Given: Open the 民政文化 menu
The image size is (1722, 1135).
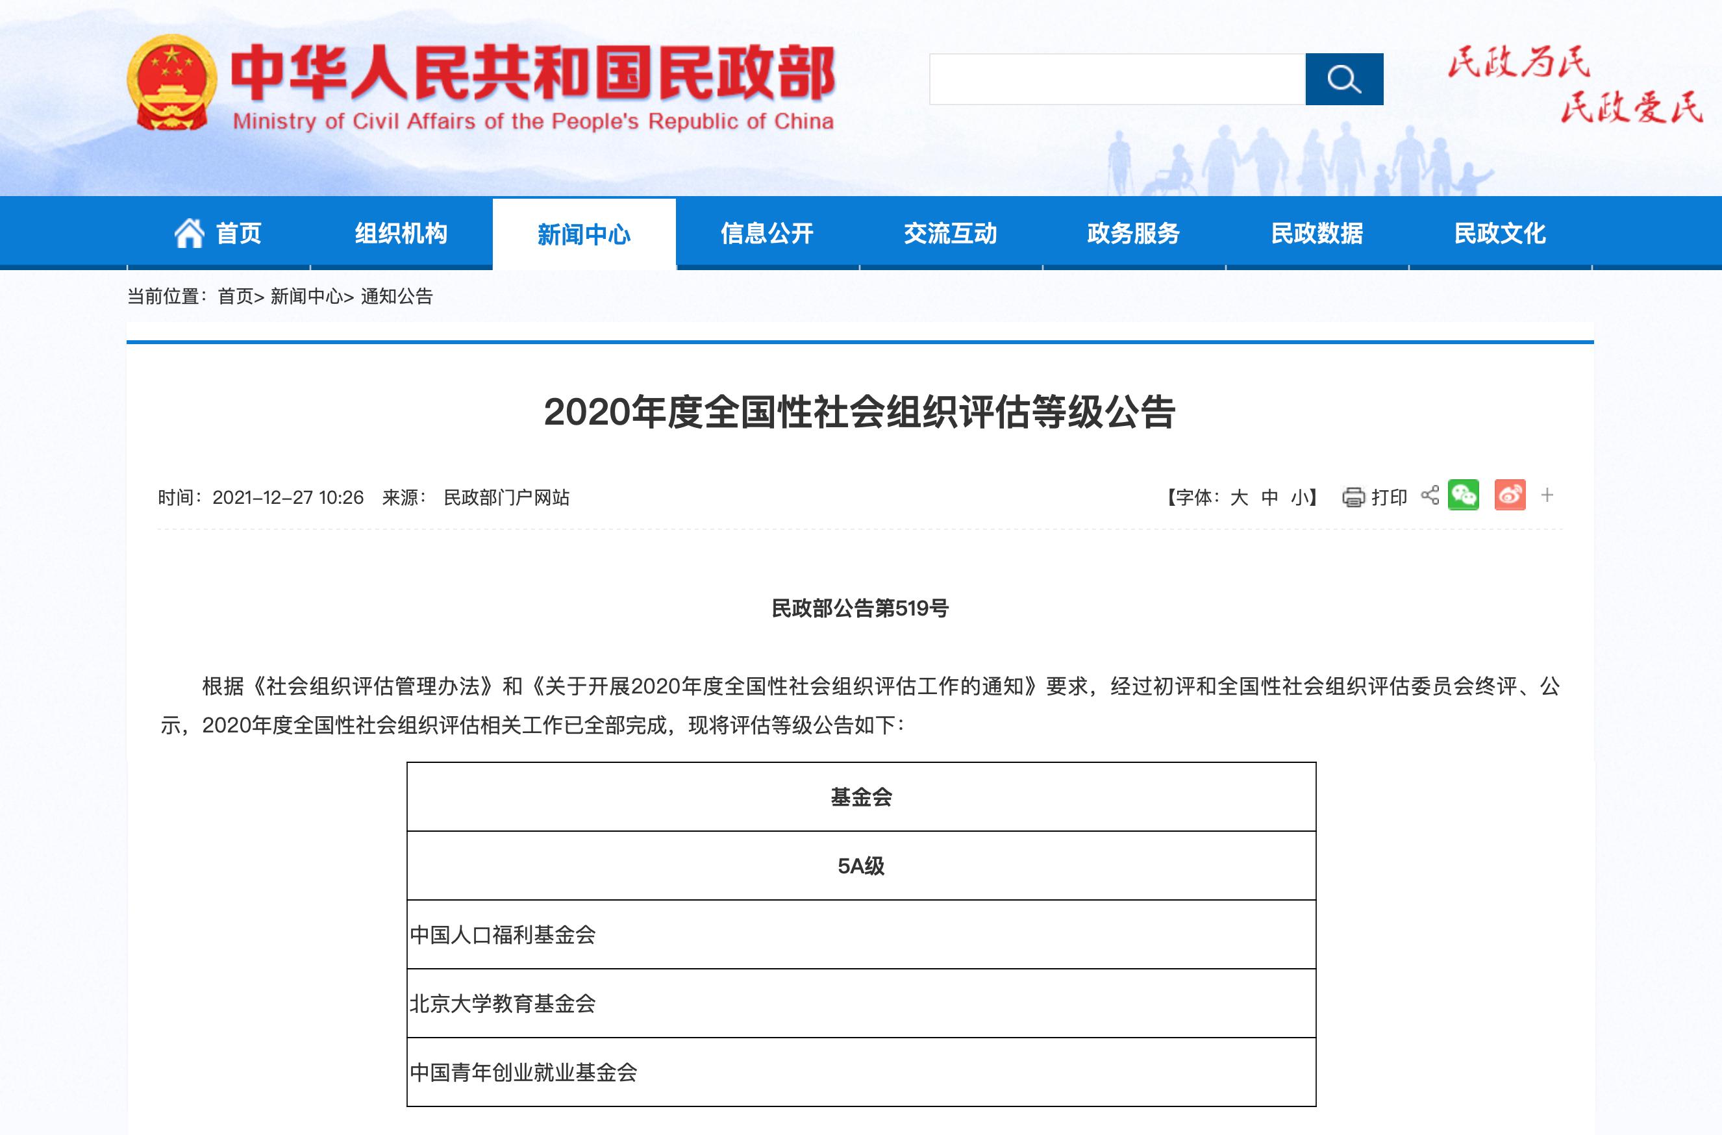Looking at the screenshot, I should pyautogui.click(x=1500, y=234).
